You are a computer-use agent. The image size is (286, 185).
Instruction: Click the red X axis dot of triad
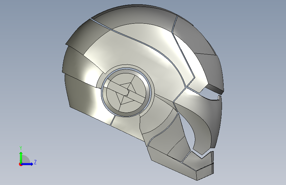click(x=20, y=164)
